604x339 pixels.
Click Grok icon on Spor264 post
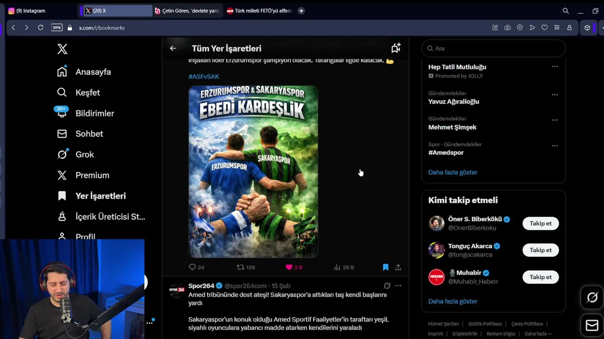click(x=387, y=286)
